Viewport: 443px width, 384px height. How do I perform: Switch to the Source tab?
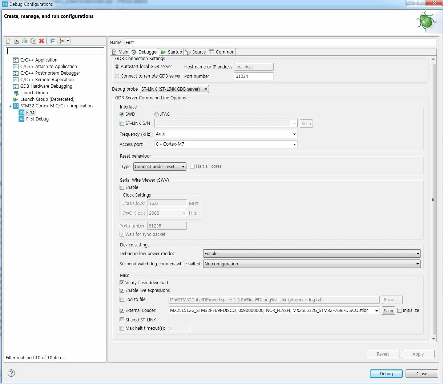pyautogui.click(x=196, y=52)
